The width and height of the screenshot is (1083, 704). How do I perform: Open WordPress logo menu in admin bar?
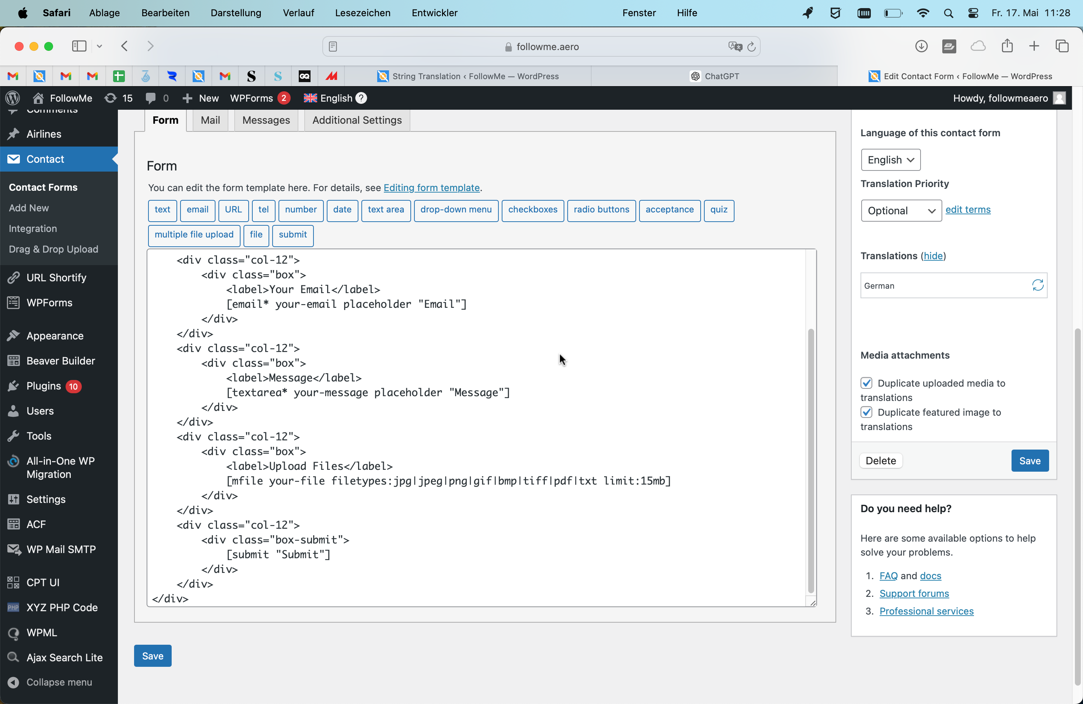click(x=12, y=98)
